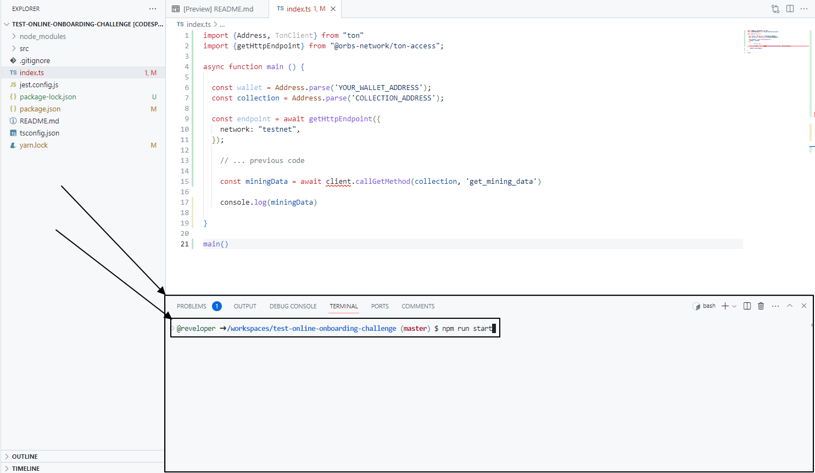Open the terminal profile dropdown chevron

735,306
